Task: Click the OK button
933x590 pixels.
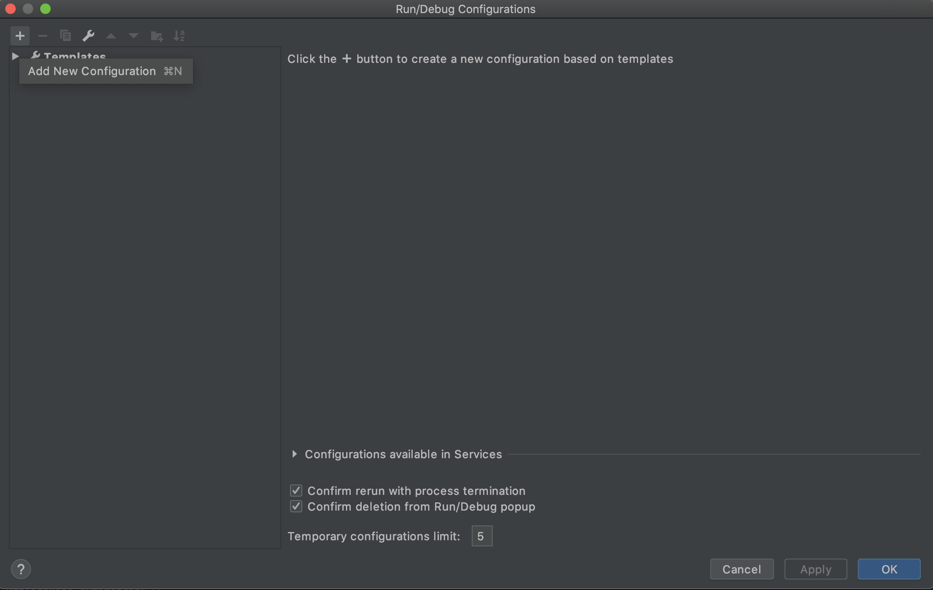Action: [889, 569]
